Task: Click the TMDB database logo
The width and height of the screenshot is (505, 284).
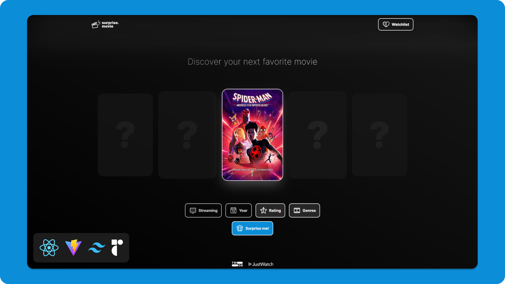Action: pos(237,264)
